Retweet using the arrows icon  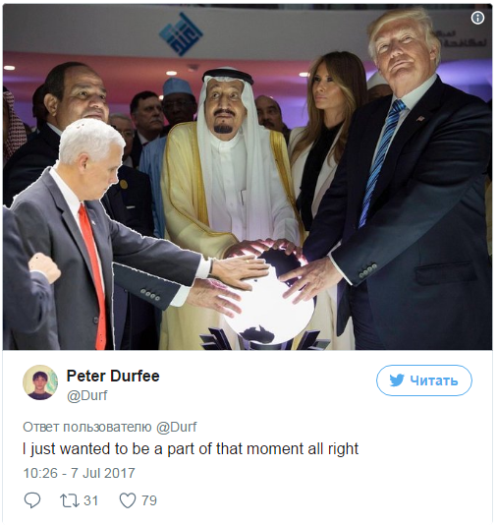(69, 500)
